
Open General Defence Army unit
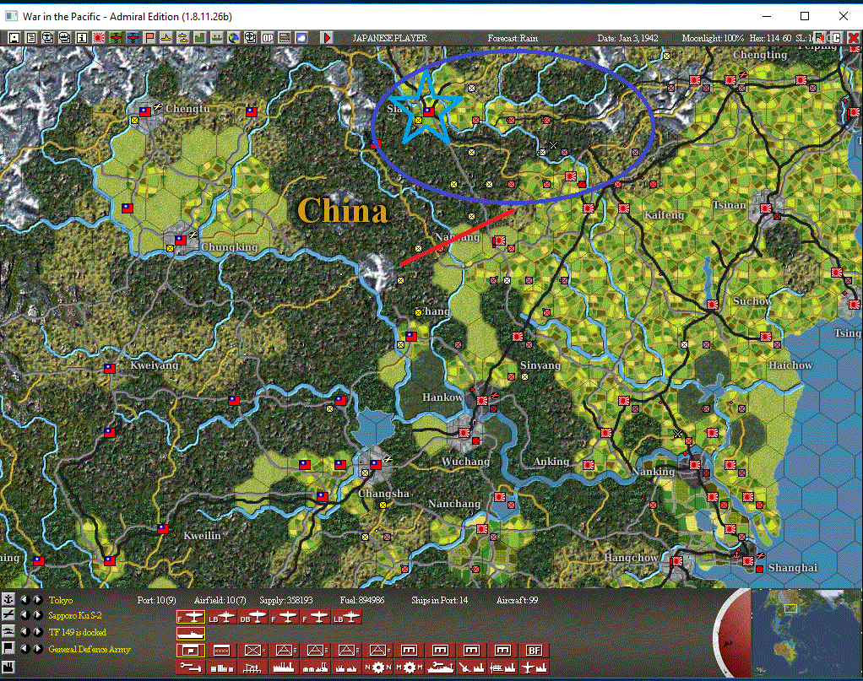tap(90, 649)
